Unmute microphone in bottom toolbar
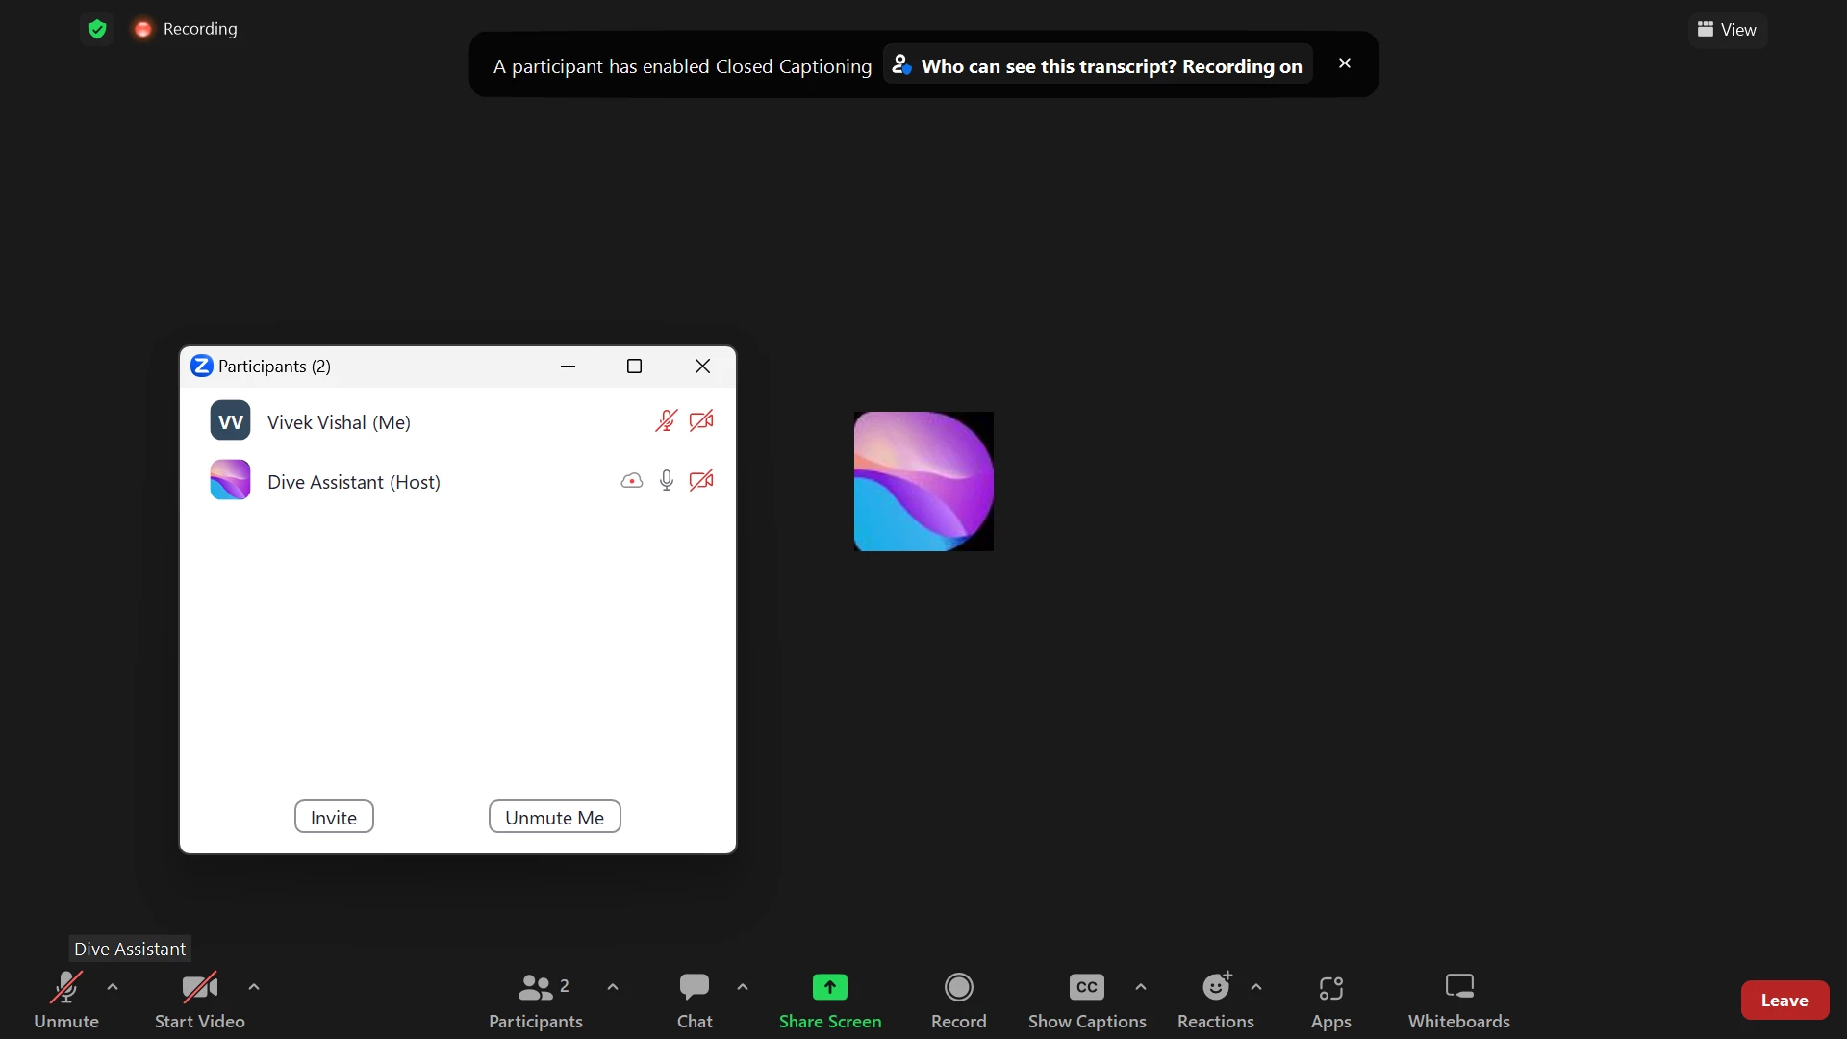The height and width of the screenshot is (1039, 1847). coord(66,987)
